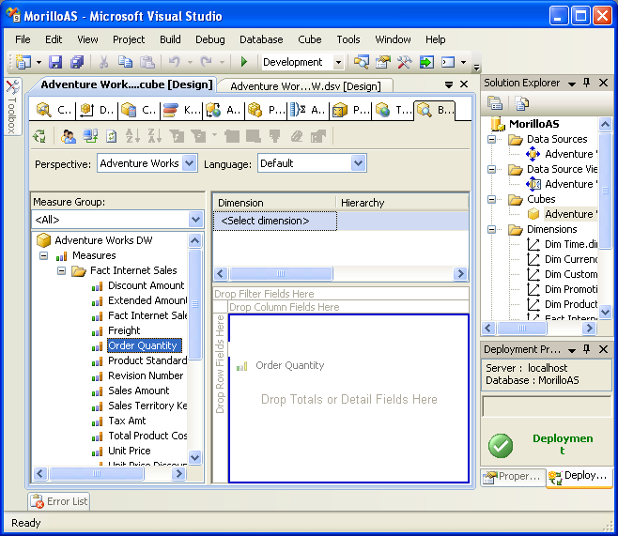Open the Database menu

261,39
